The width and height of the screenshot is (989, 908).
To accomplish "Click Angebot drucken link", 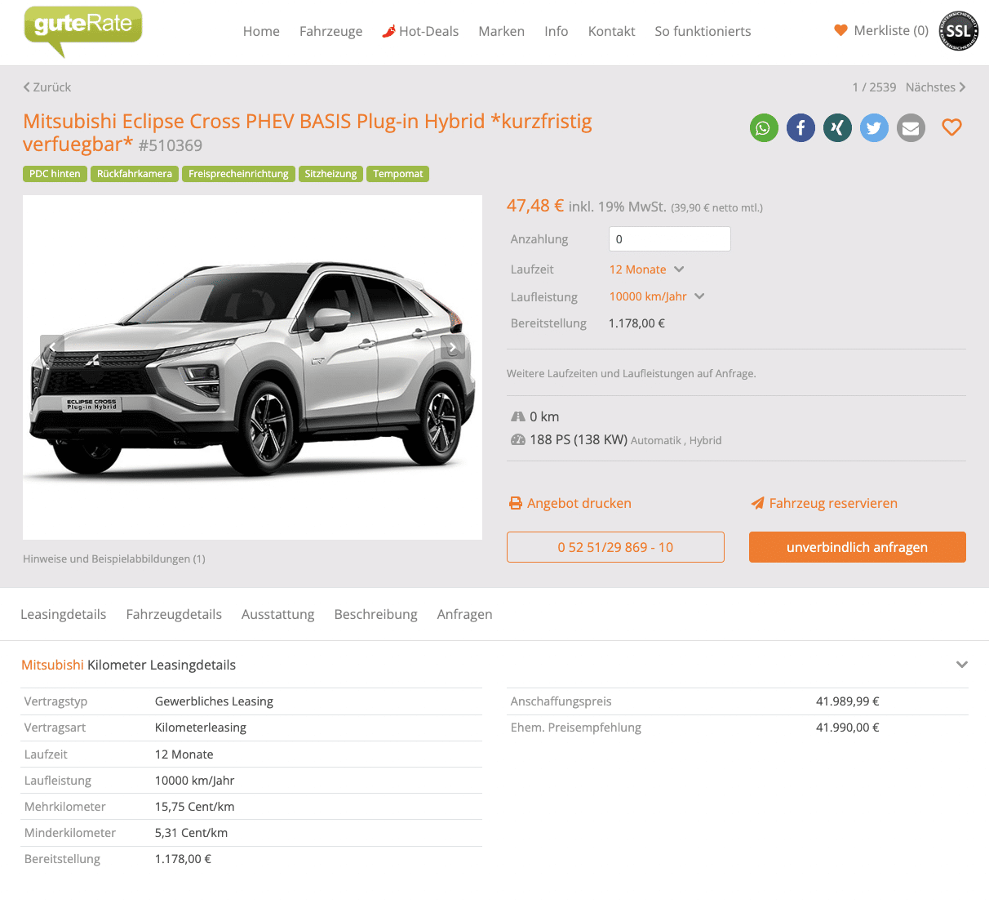I will [579, 503].
